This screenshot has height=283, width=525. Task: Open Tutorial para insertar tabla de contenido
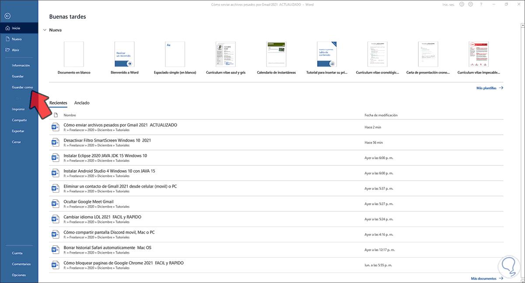tap(327, 58)
